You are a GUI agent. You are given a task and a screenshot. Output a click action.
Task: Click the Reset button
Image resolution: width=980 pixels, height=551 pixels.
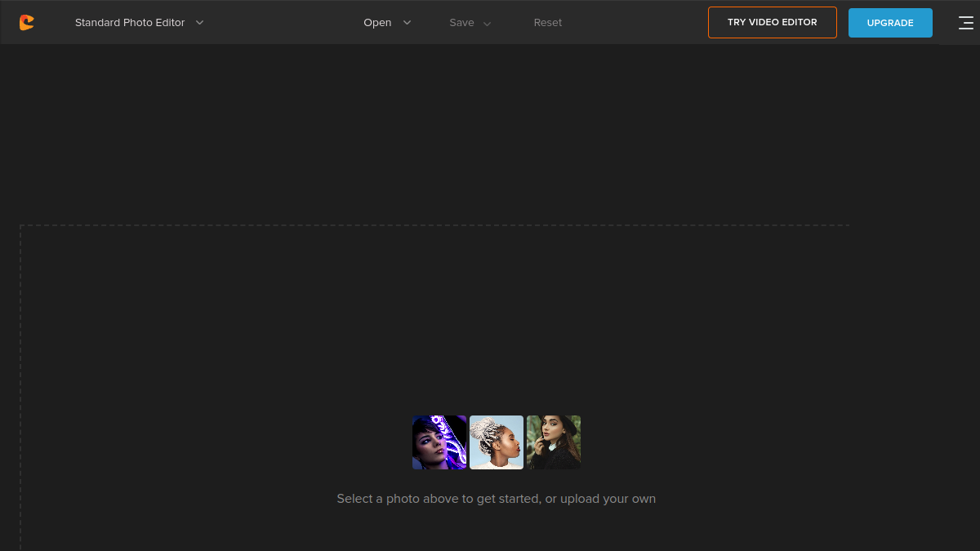tap(548, 23)
